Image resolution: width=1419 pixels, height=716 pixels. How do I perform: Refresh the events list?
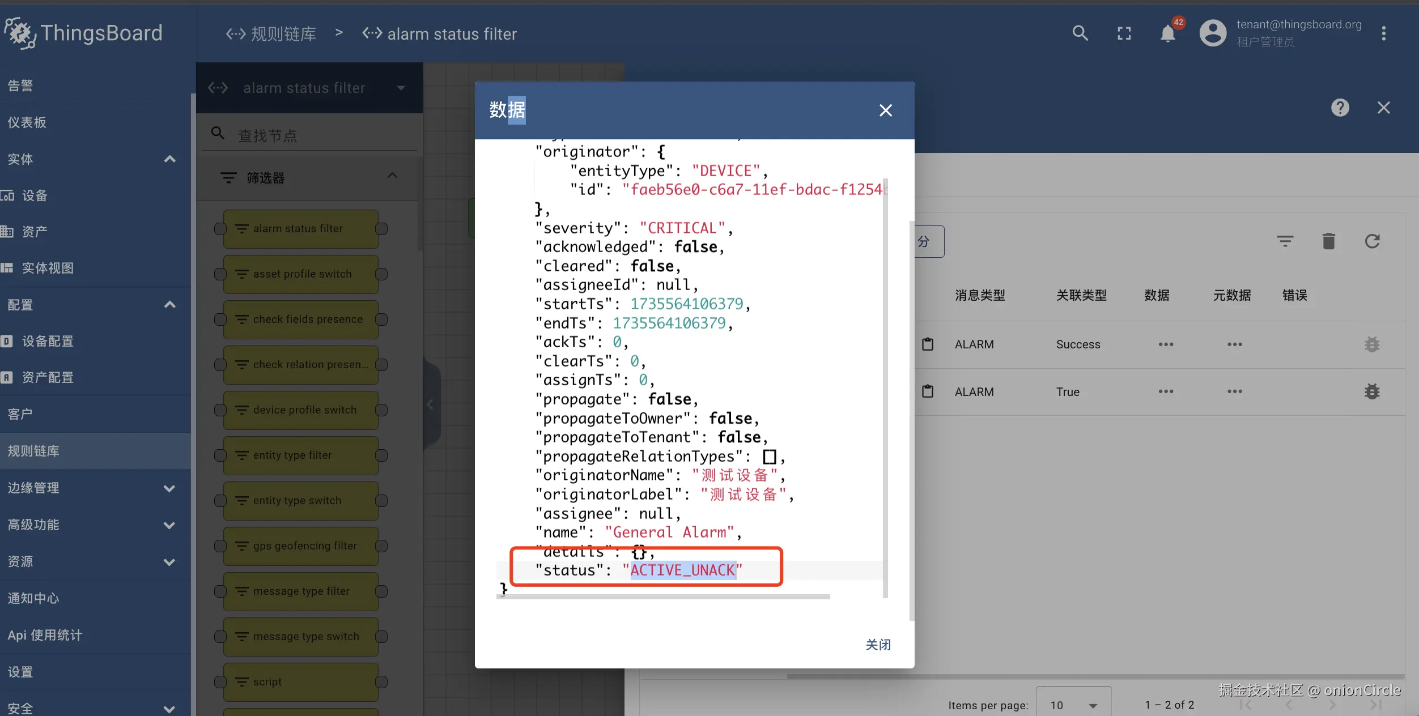click(1372, 242)
